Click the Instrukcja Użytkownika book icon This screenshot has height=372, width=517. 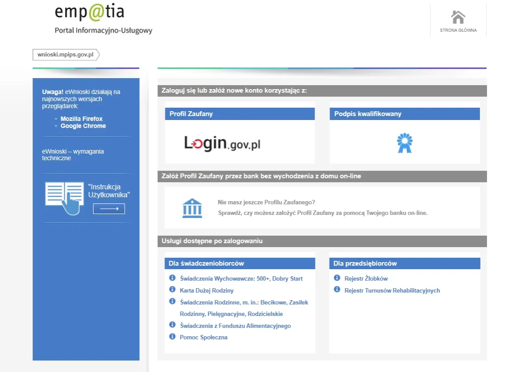pyautogui.click(x=64, y=198)
